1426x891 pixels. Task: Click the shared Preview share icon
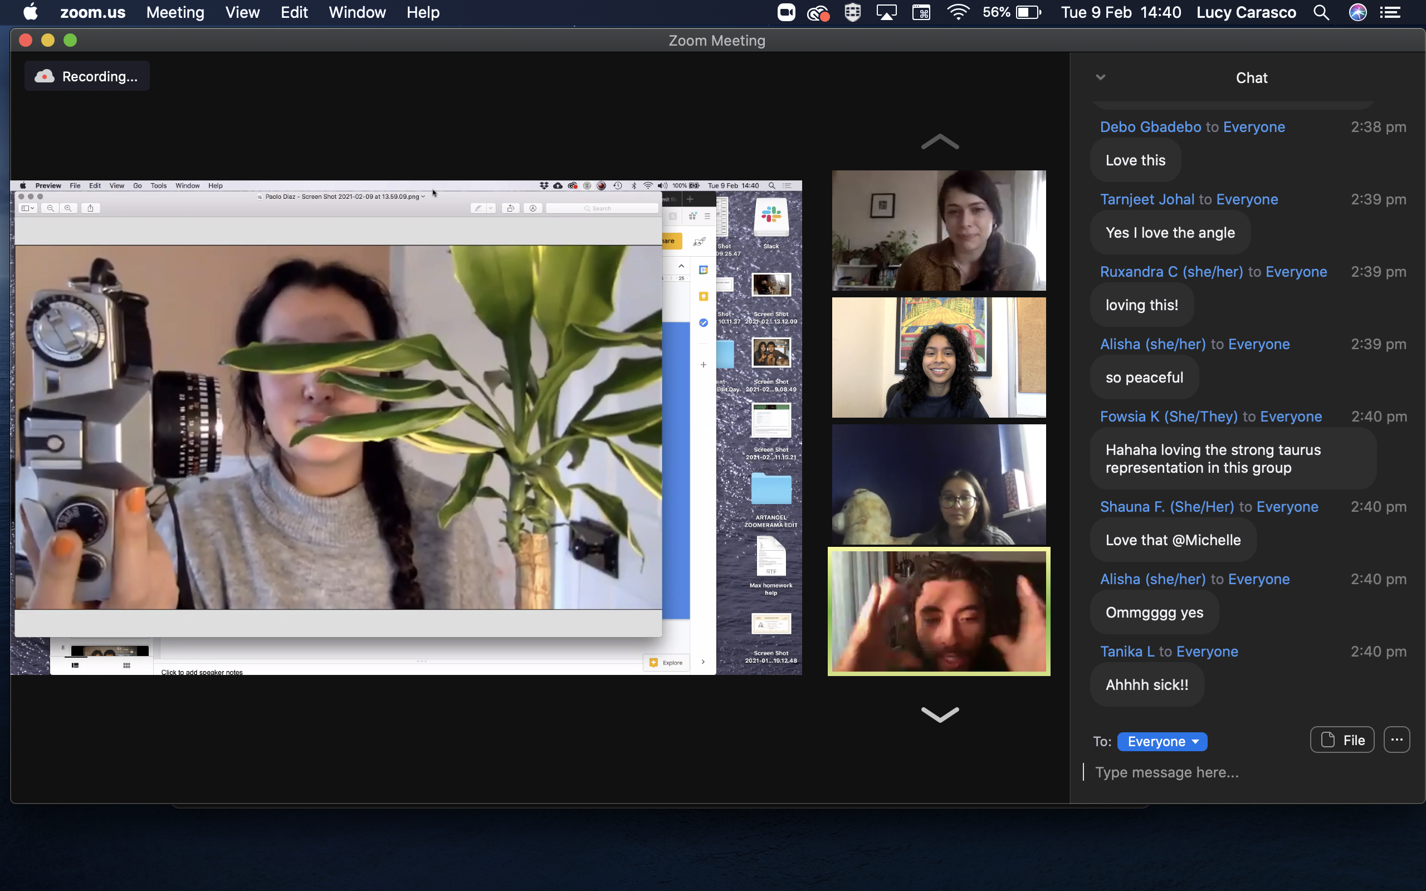coord(90,208)
